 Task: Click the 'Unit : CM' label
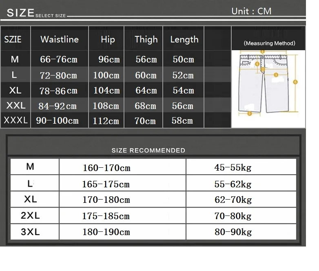tap(251, 11)
